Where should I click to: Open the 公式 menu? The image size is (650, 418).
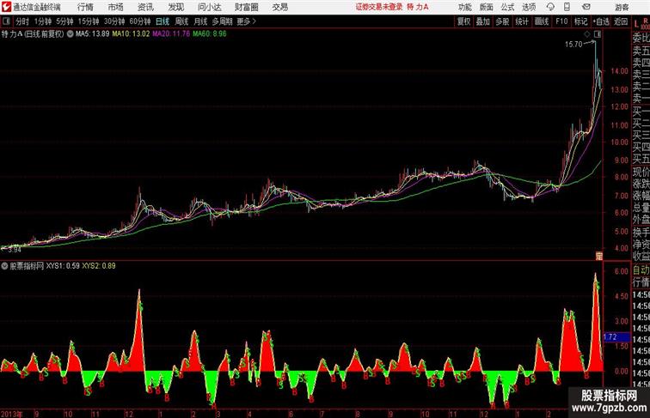pos(507,7)
